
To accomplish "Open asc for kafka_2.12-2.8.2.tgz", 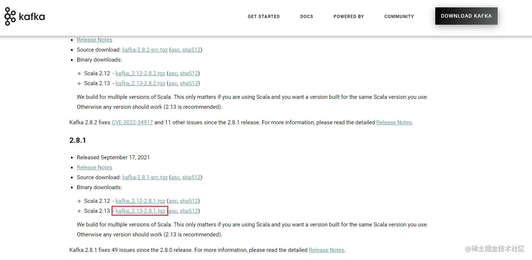I will (173, 73).
